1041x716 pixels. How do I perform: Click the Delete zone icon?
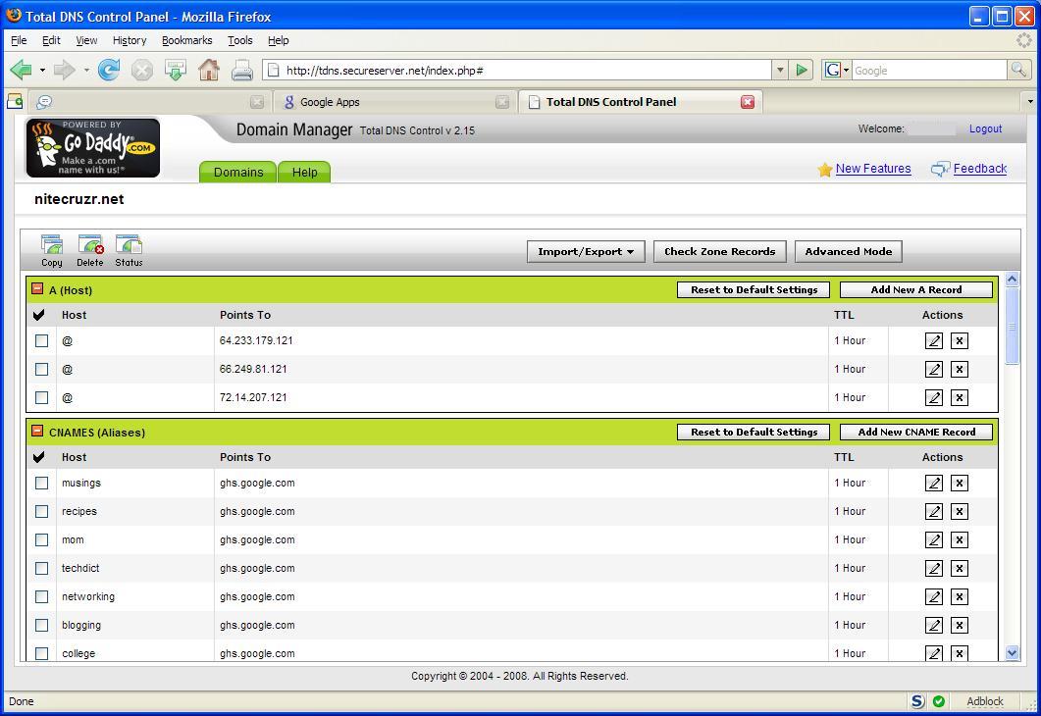point(90,251)
